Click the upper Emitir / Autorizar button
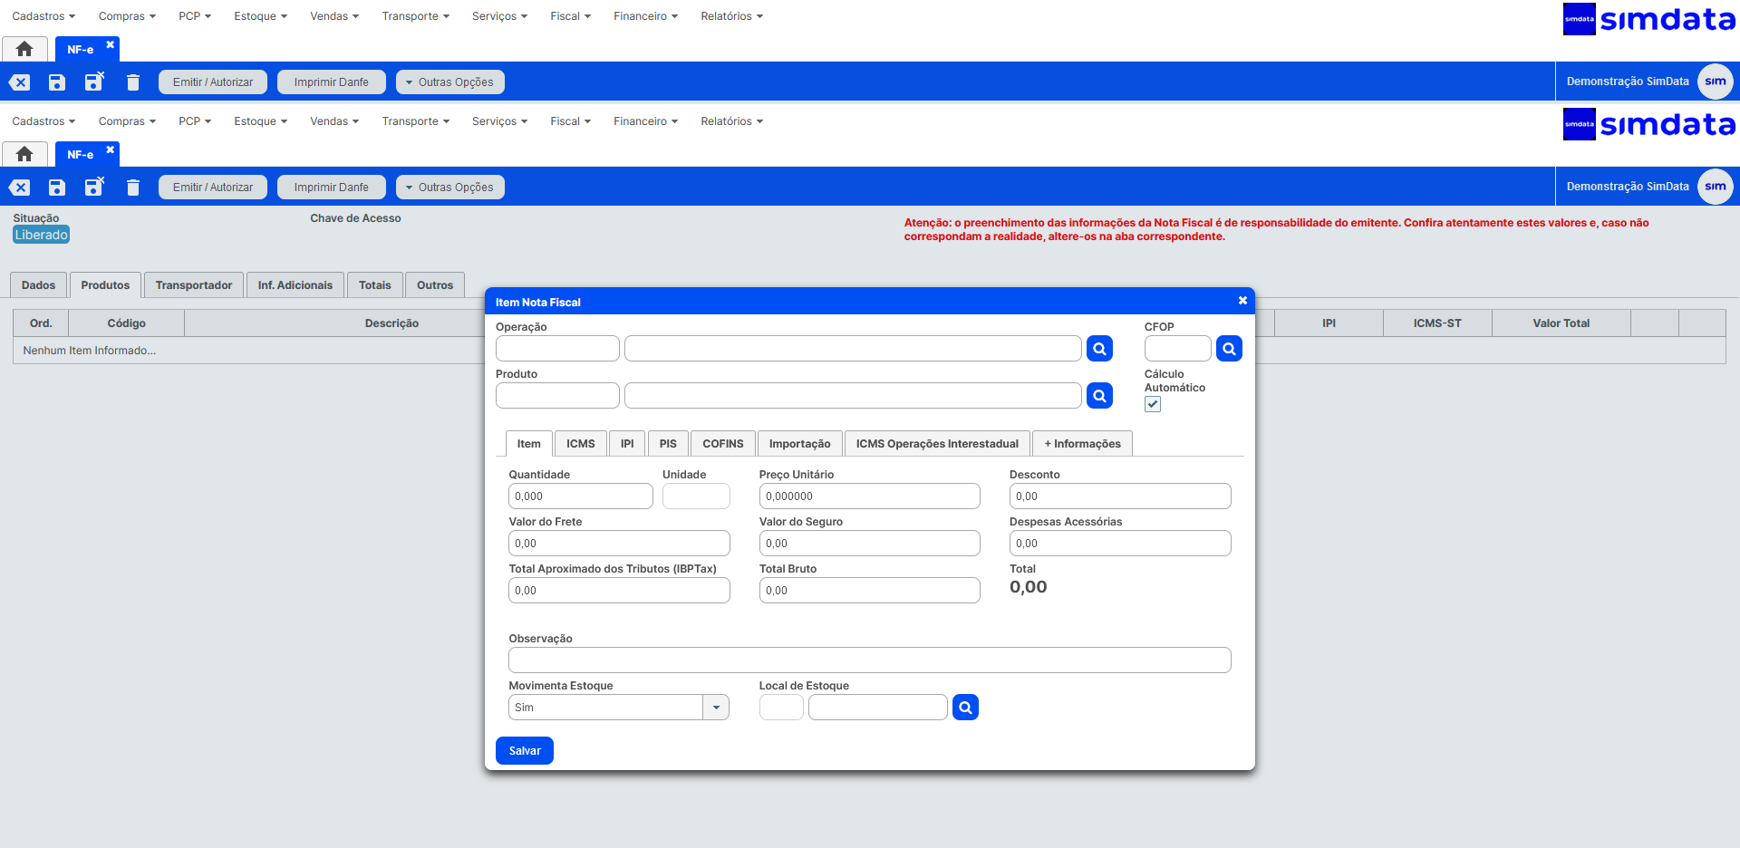Image resolution: width=1740 pixels, height=848 pixels. [x=213, y=82]
